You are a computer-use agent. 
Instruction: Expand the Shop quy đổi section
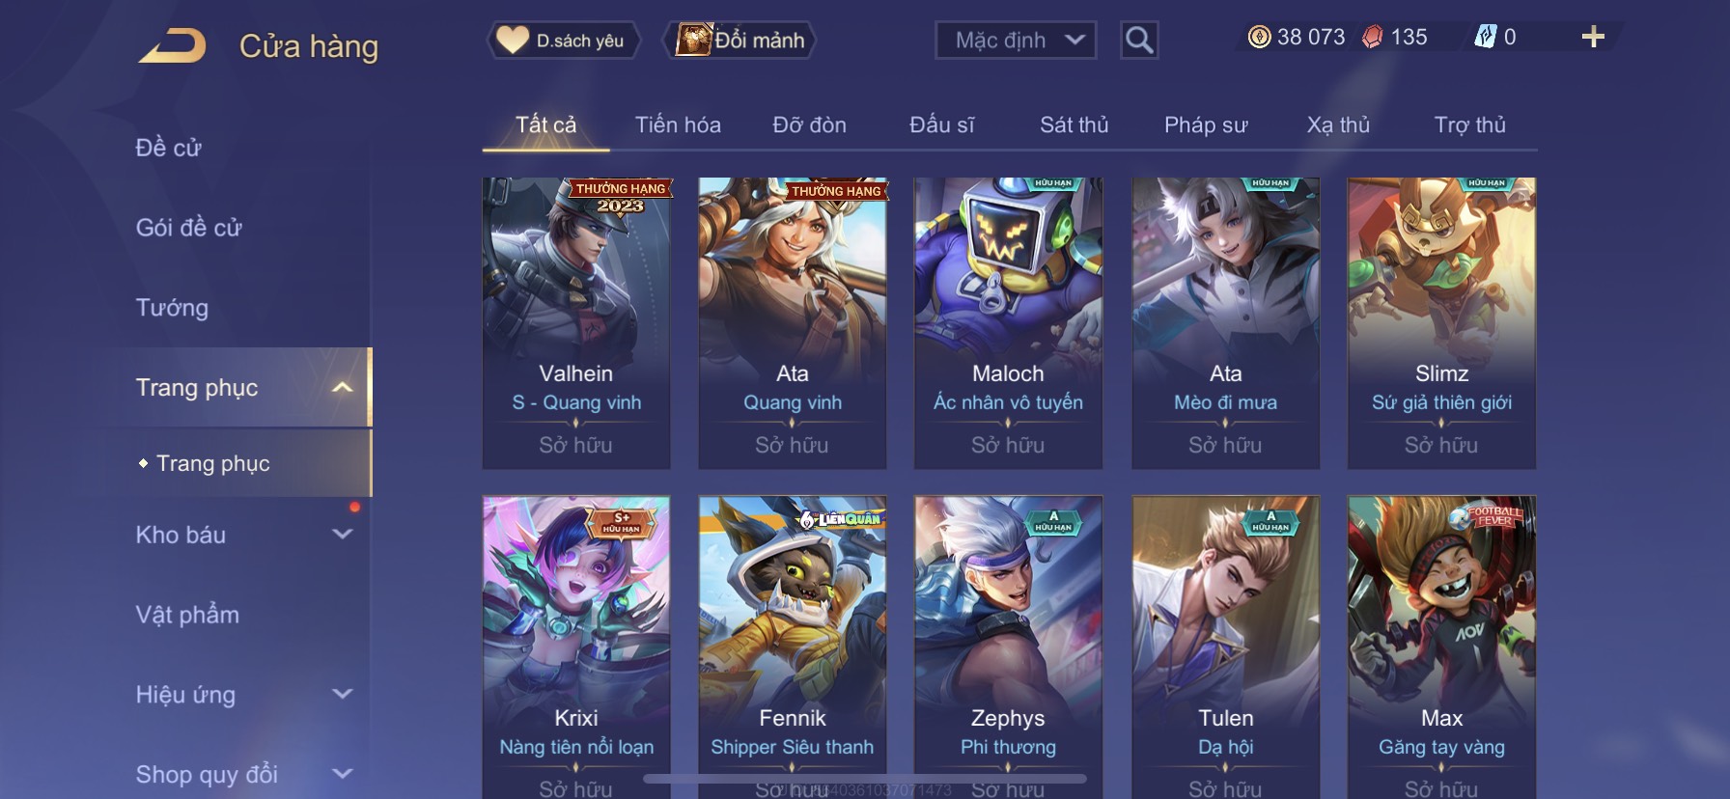pos(343,773)
